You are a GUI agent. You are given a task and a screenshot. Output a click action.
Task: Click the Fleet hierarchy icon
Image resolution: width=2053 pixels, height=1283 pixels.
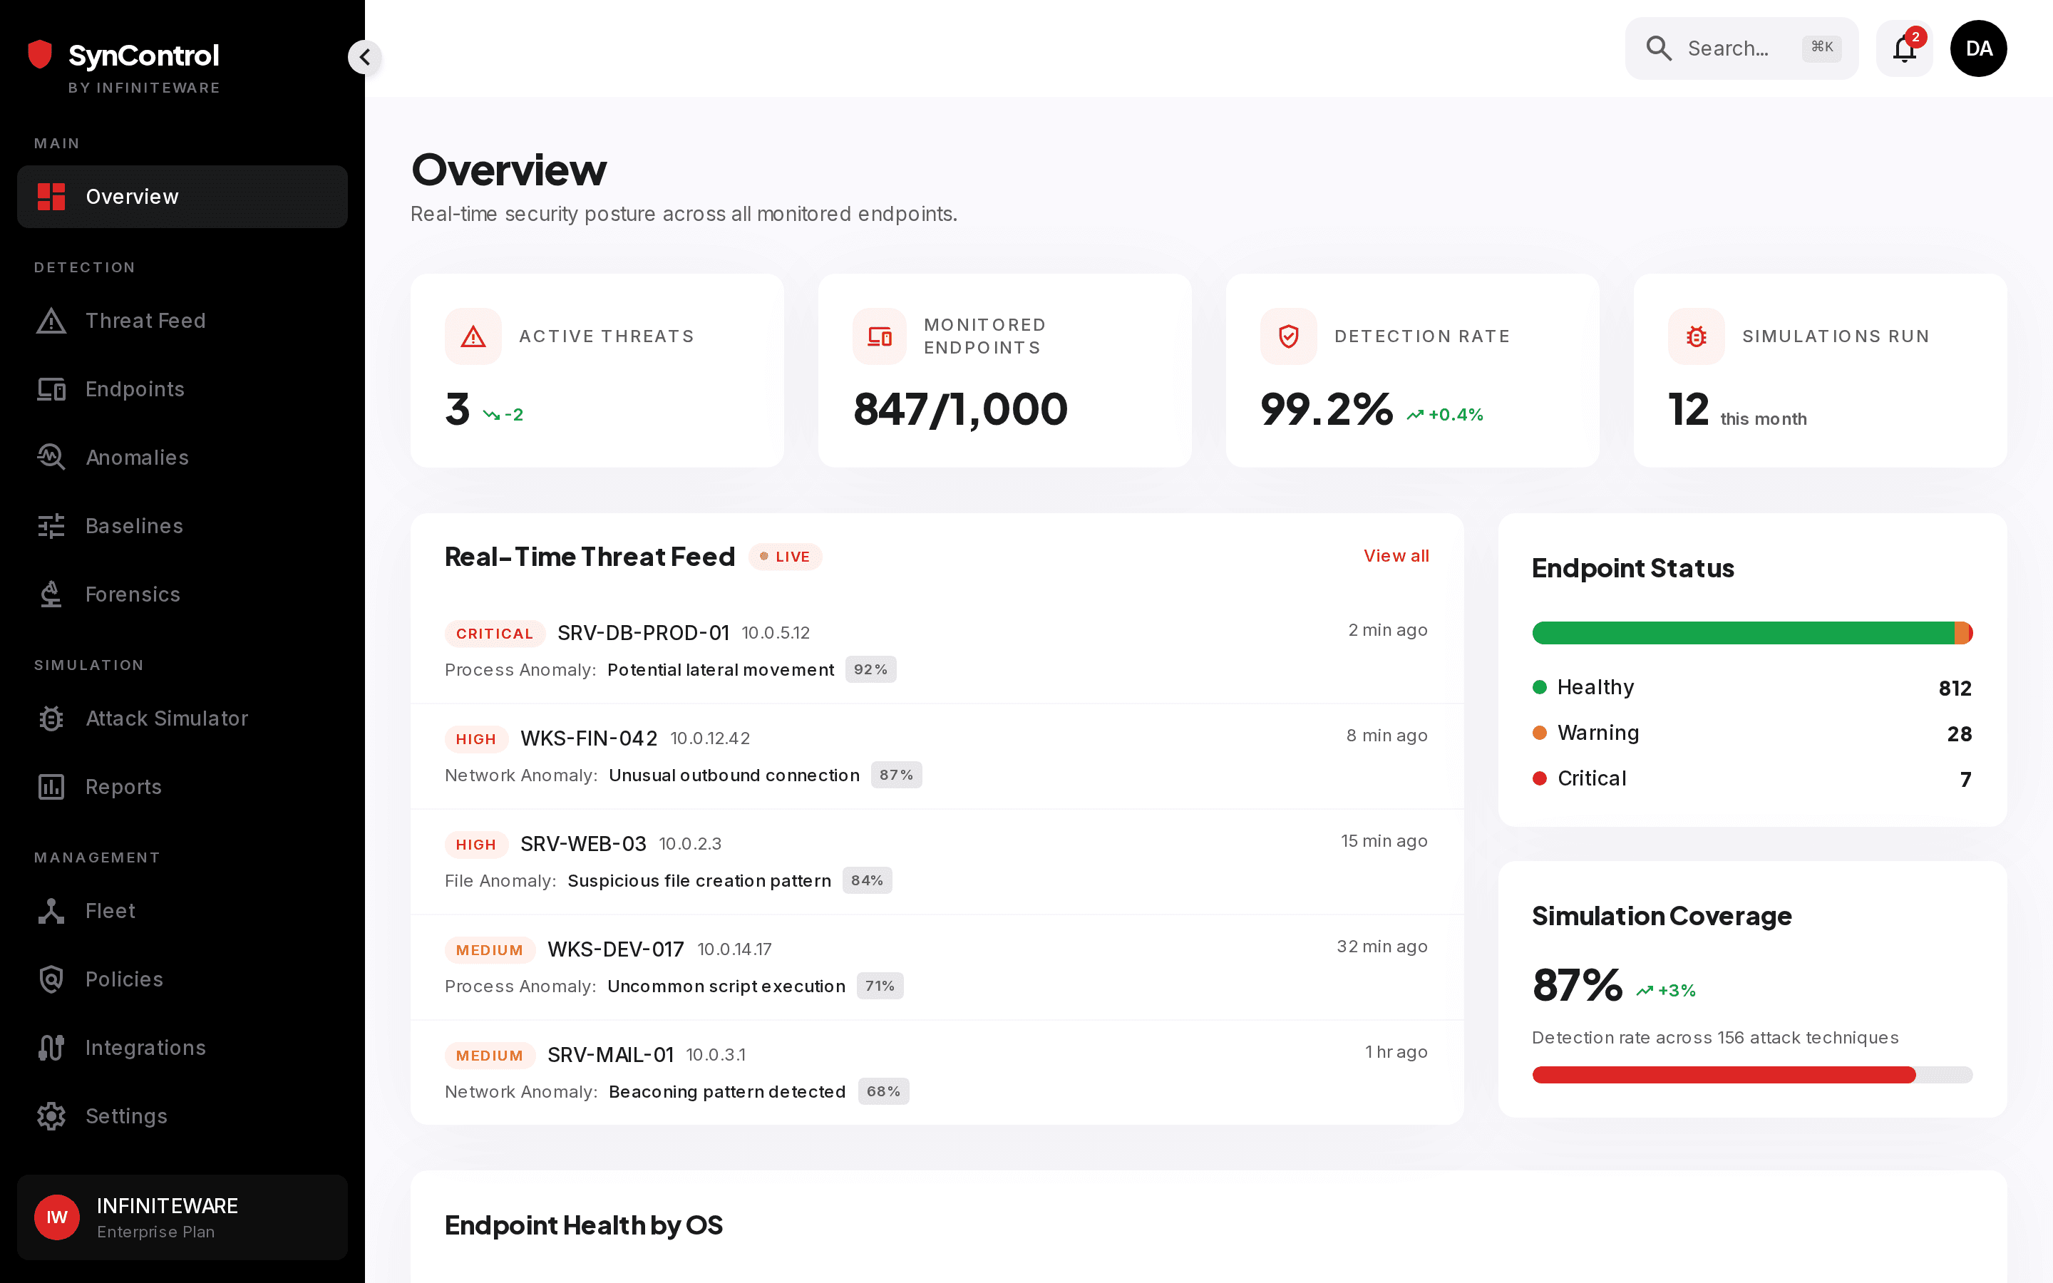pyautogui.click(x=51, y=910)
